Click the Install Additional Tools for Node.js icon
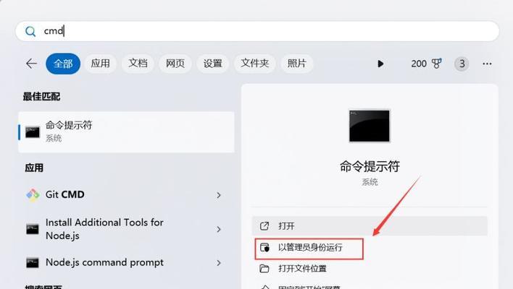 click(x=33, y=229)
